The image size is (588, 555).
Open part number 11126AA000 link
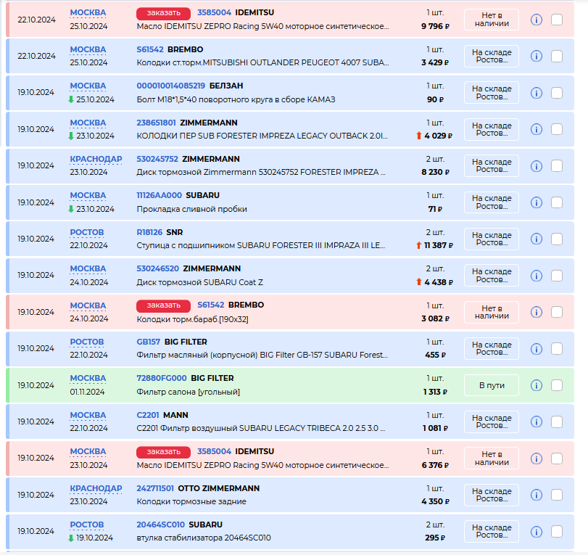pos(159,195)
